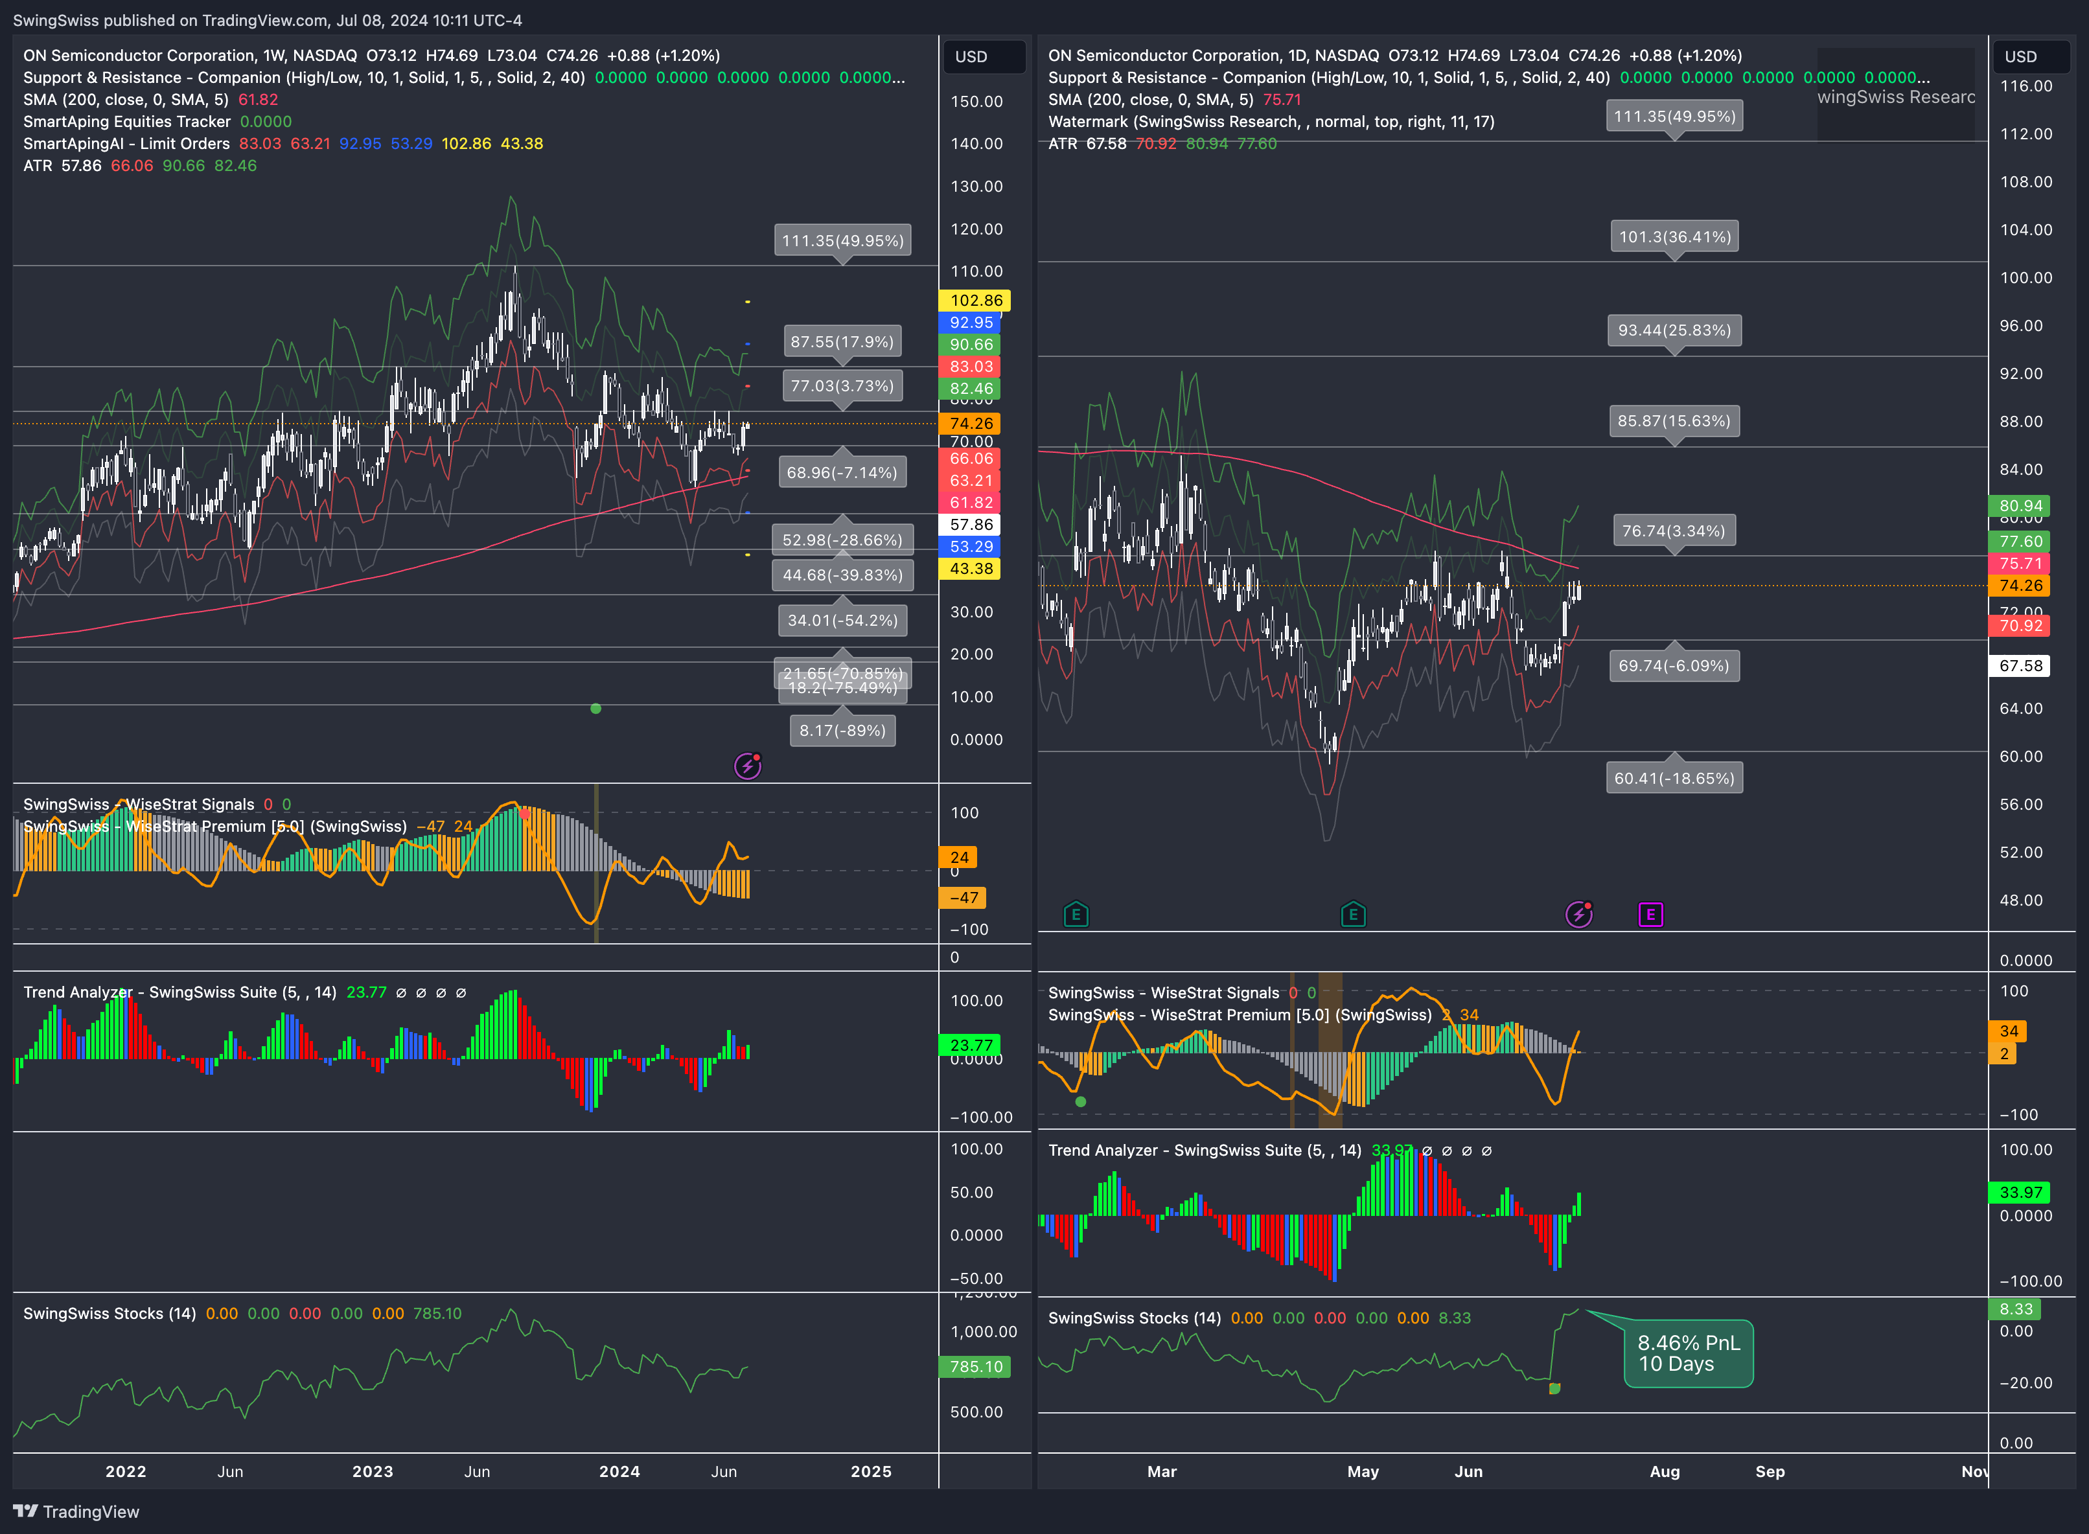Click SmartAping Equities Tracker legend title

pos(127,122)
